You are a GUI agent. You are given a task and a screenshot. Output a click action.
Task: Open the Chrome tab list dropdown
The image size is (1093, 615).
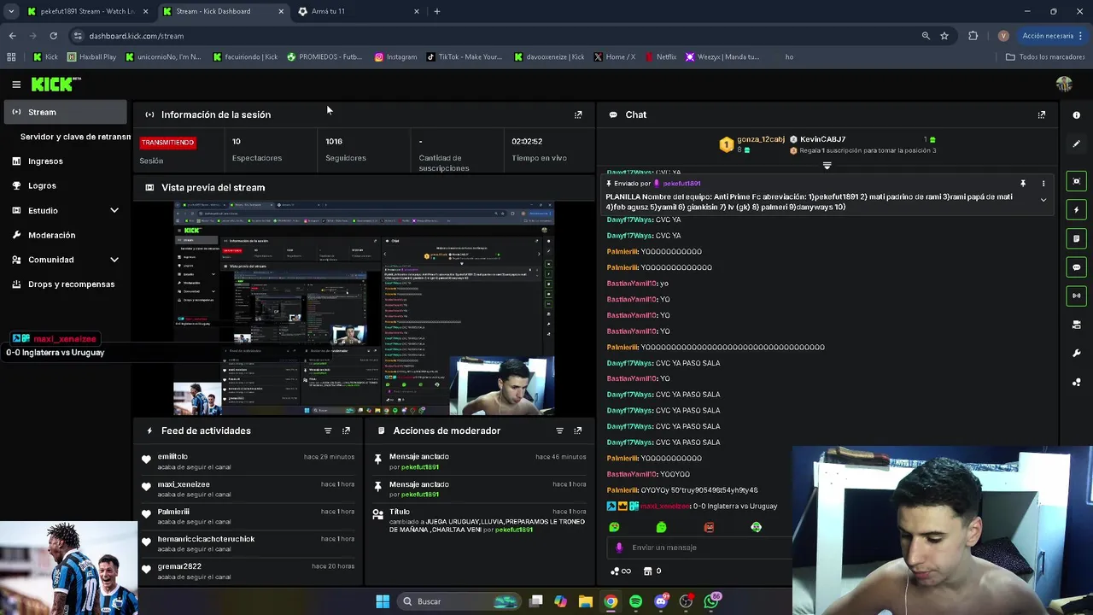point(11,11)
